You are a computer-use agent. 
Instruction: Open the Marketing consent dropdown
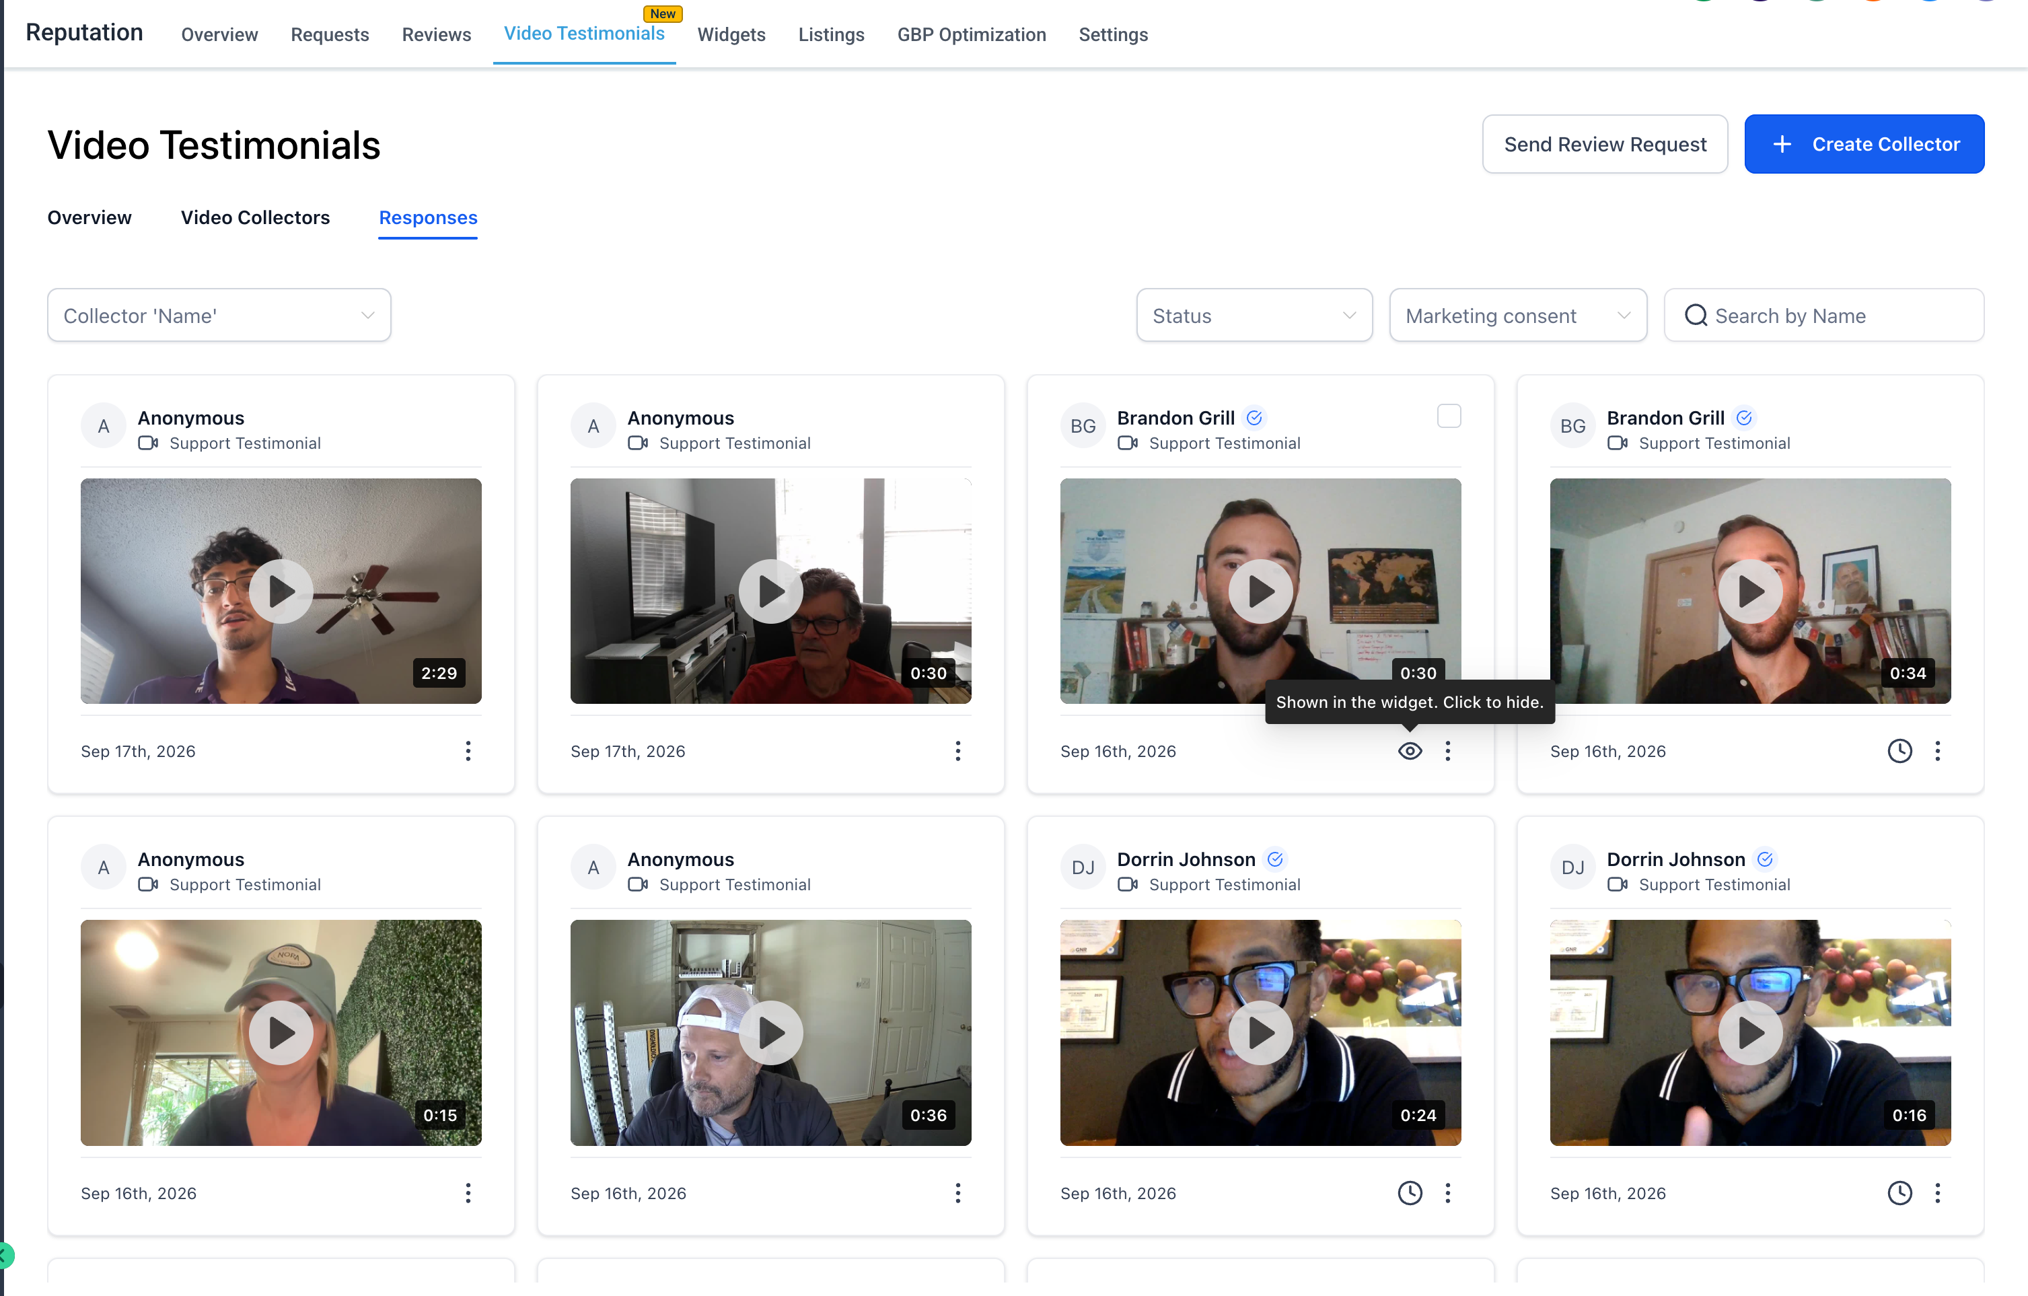coord(1517,315)
